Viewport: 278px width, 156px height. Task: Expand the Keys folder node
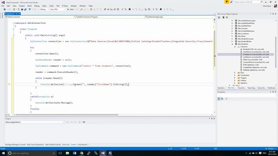[235, 73]
